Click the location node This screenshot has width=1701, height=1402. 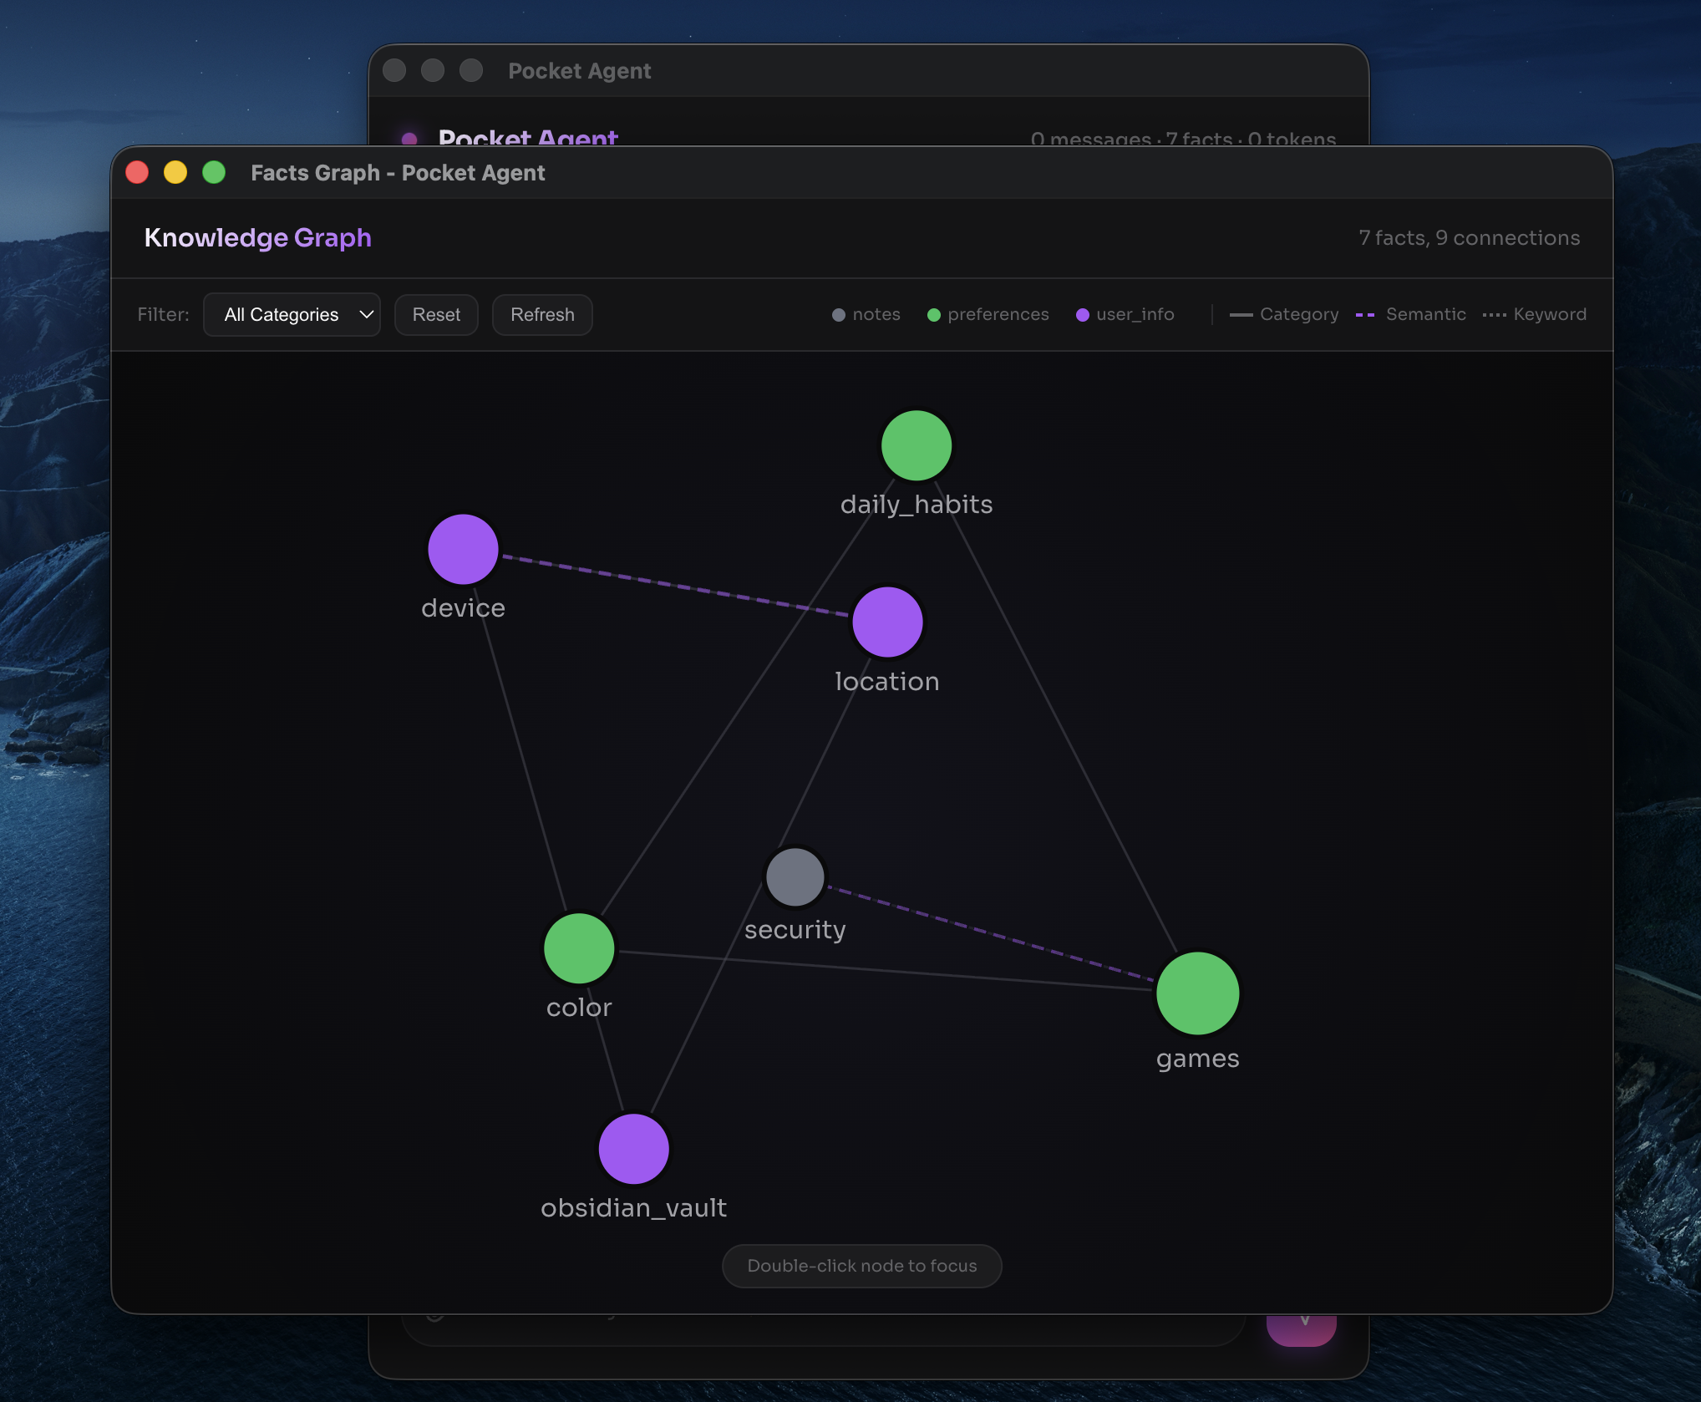tap(887, 622)
